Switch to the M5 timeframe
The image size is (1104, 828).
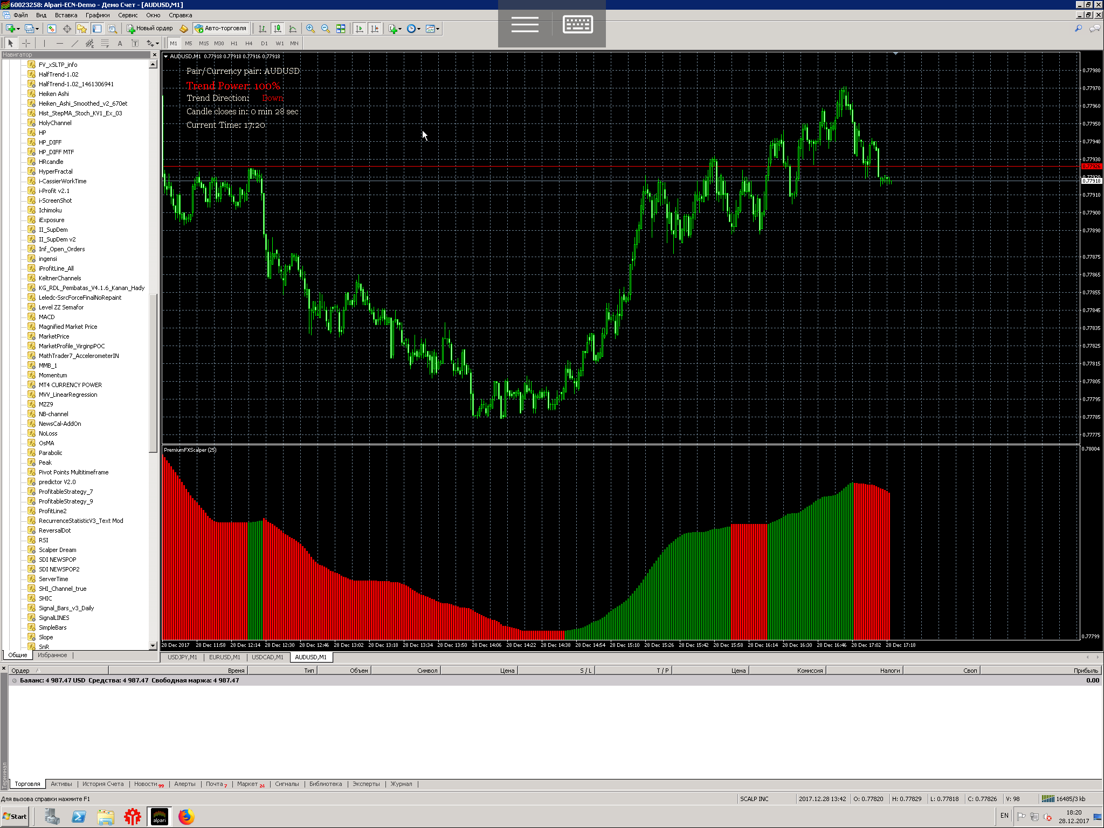click(188, 43)
